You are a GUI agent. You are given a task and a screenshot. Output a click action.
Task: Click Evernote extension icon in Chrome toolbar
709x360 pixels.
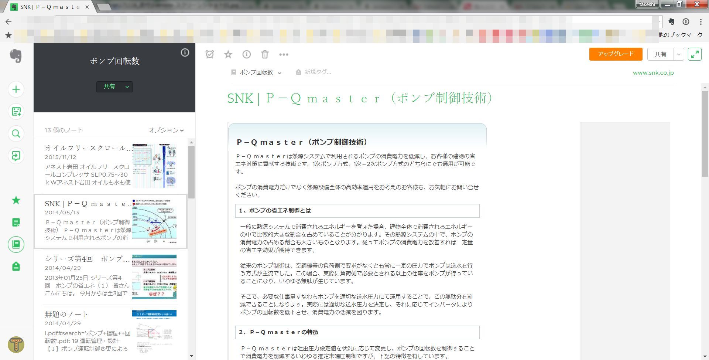[x=671, y=22]
